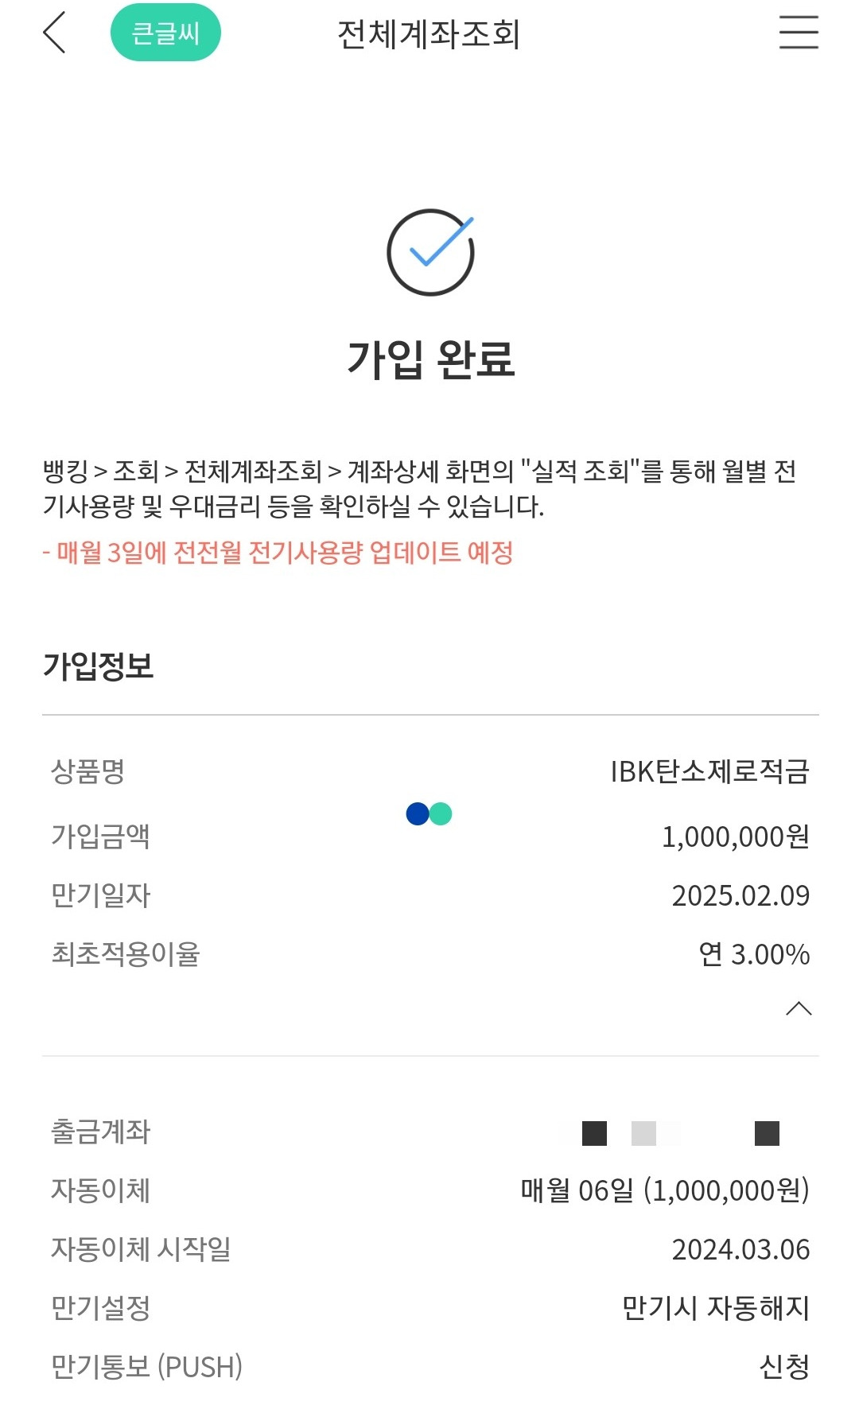Open the hamburger menu icon
The width and height of the screenshot is (859, 1413).
[799, 33]
